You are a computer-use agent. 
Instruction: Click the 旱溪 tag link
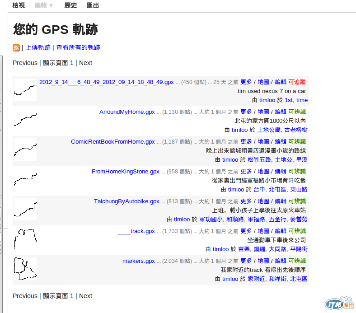click(x=302, y=160)
